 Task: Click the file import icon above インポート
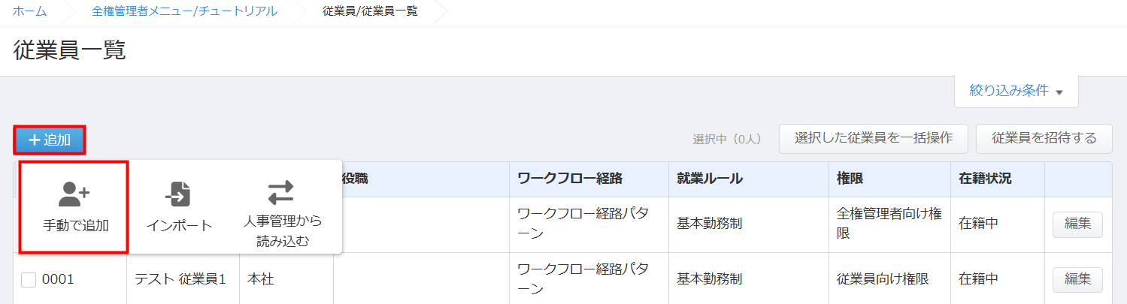(x=179, y=195)
